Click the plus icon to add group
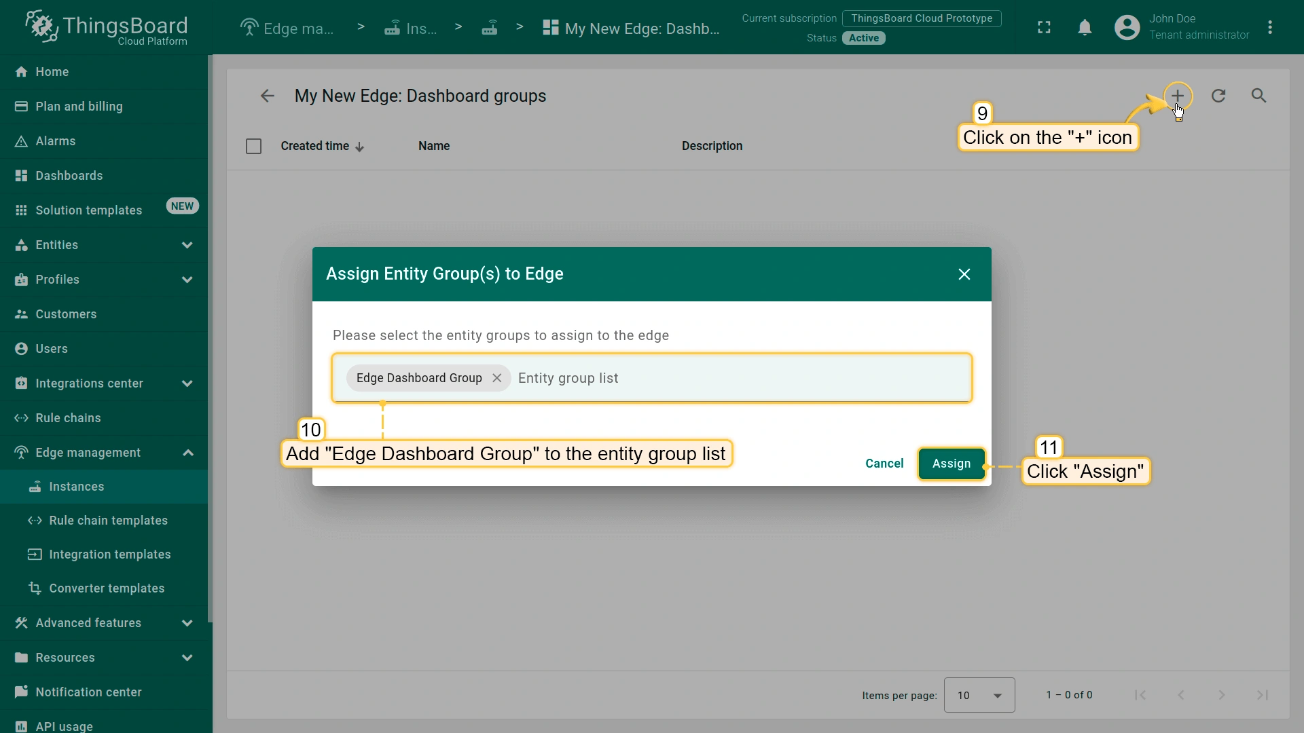The image size is (1304, 733). point(1177,96)
